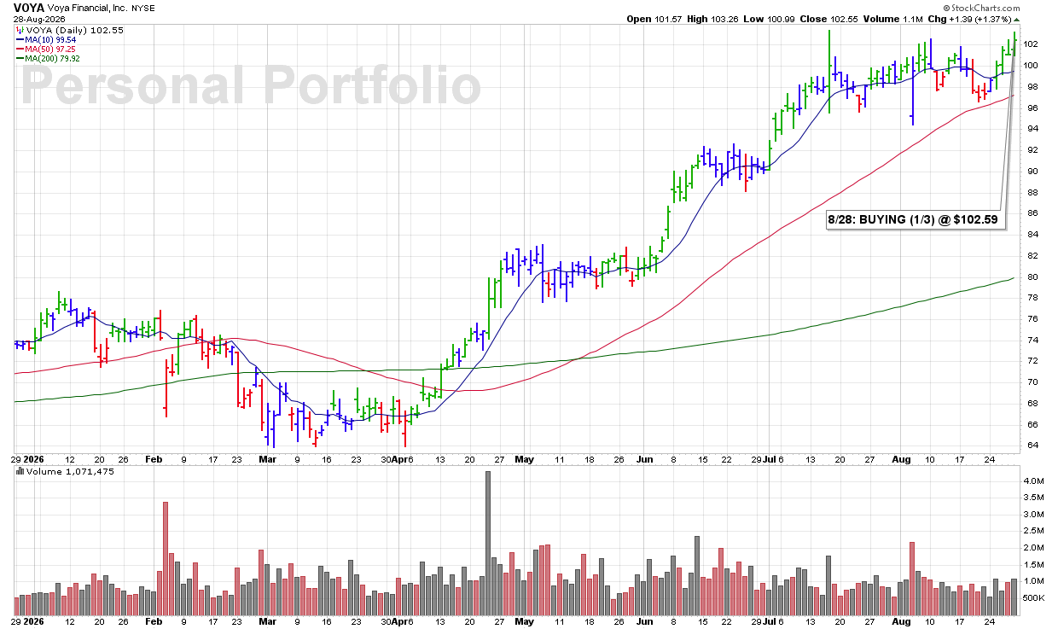Click the tall red volume spike in early February
This screenshot has height=629, width=1058.
point(165,559)
